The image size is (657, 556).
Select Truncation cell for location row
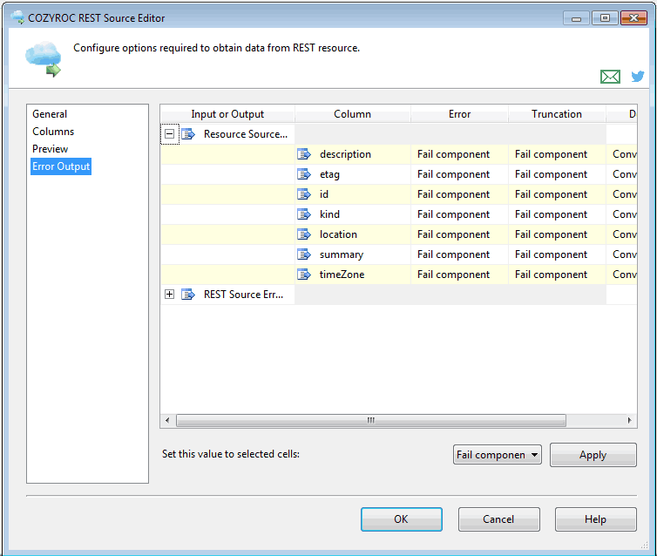tap(557, 234)
